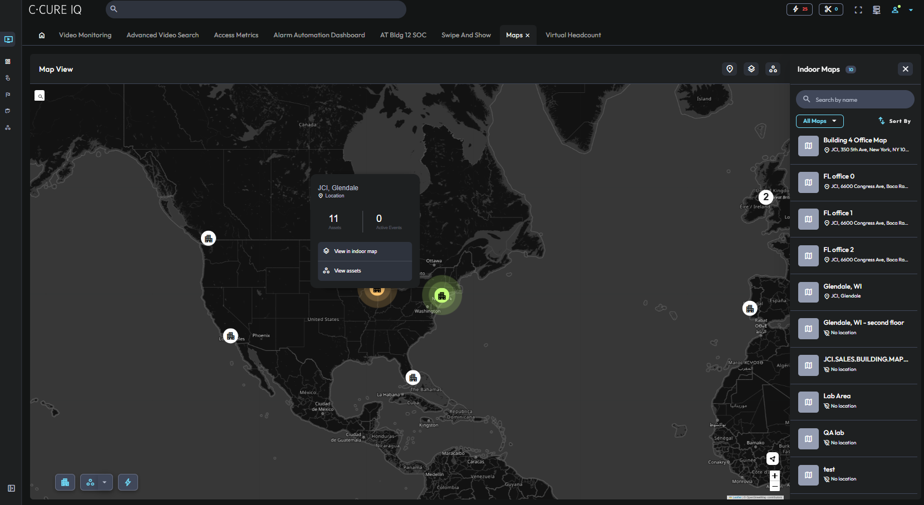Toggle building locations filter on the map
Viewport: 924px width, 505px height.
click(65, 482)
